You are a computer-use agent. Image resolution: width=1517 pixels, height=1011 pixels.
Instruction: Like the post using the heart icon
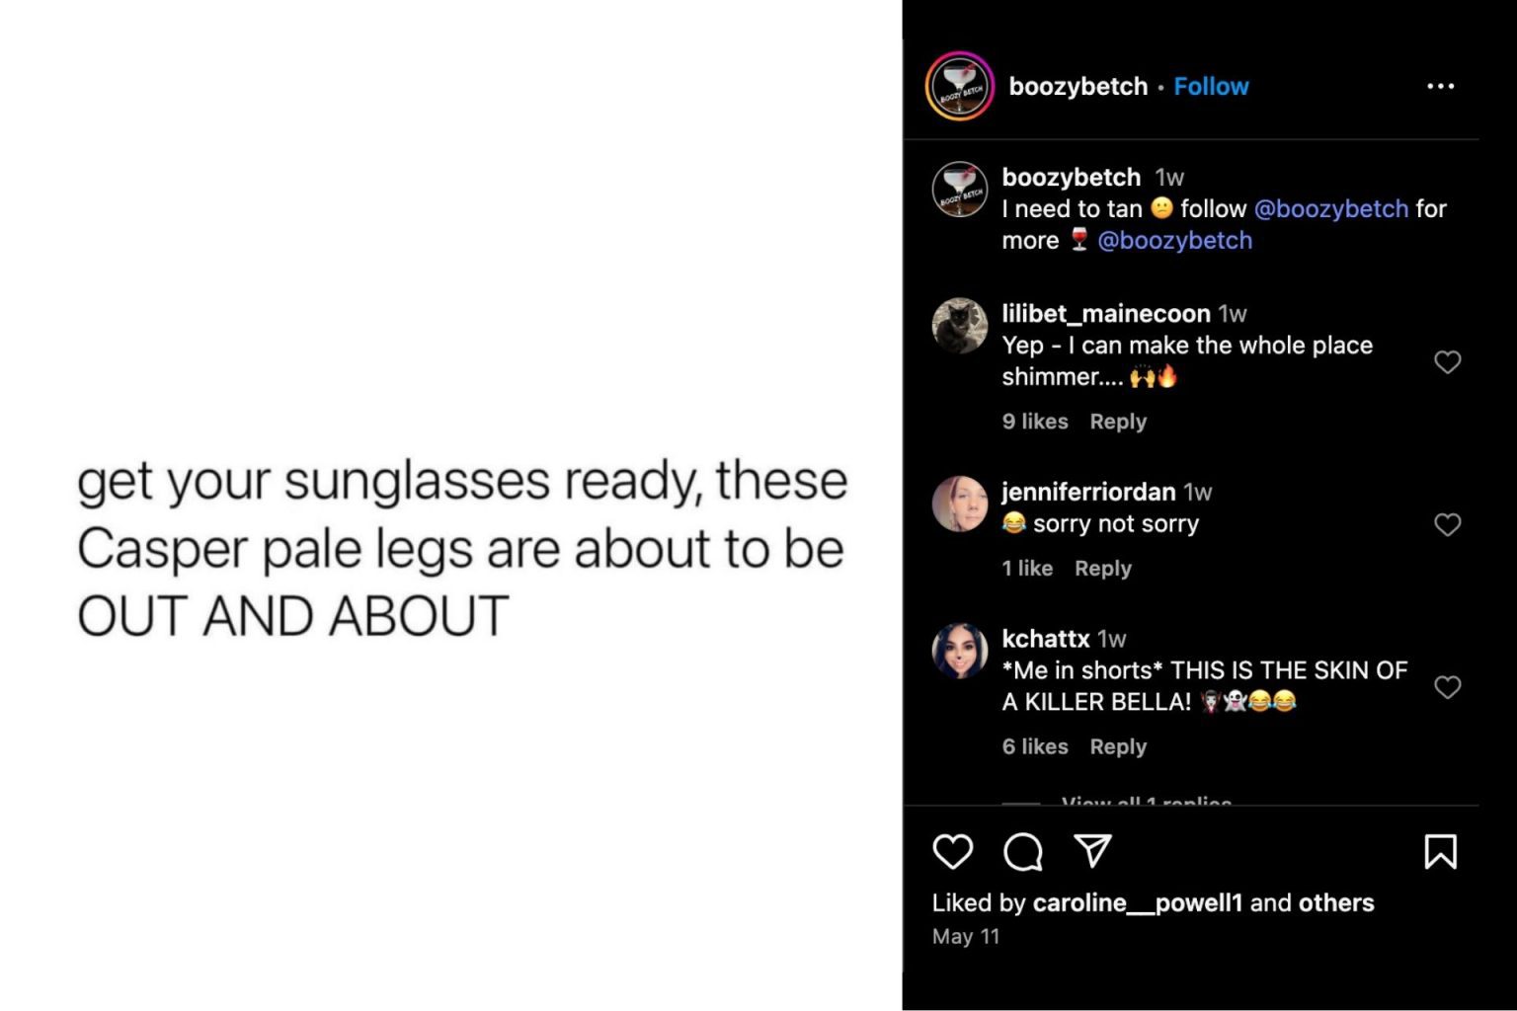(953, 851)
